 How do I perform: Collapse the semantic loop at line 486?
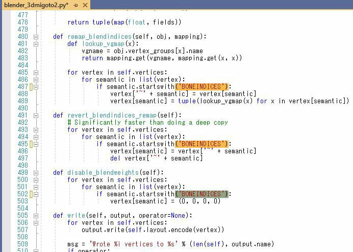pyautogui.click(x=36, y=80)
